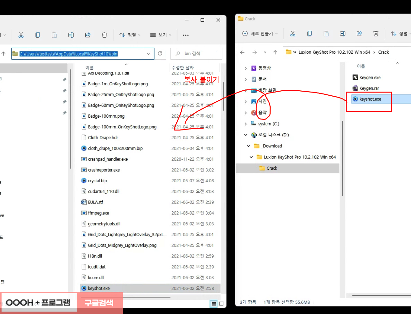Click Cut icon in left window toolbar

coord(21,35)
